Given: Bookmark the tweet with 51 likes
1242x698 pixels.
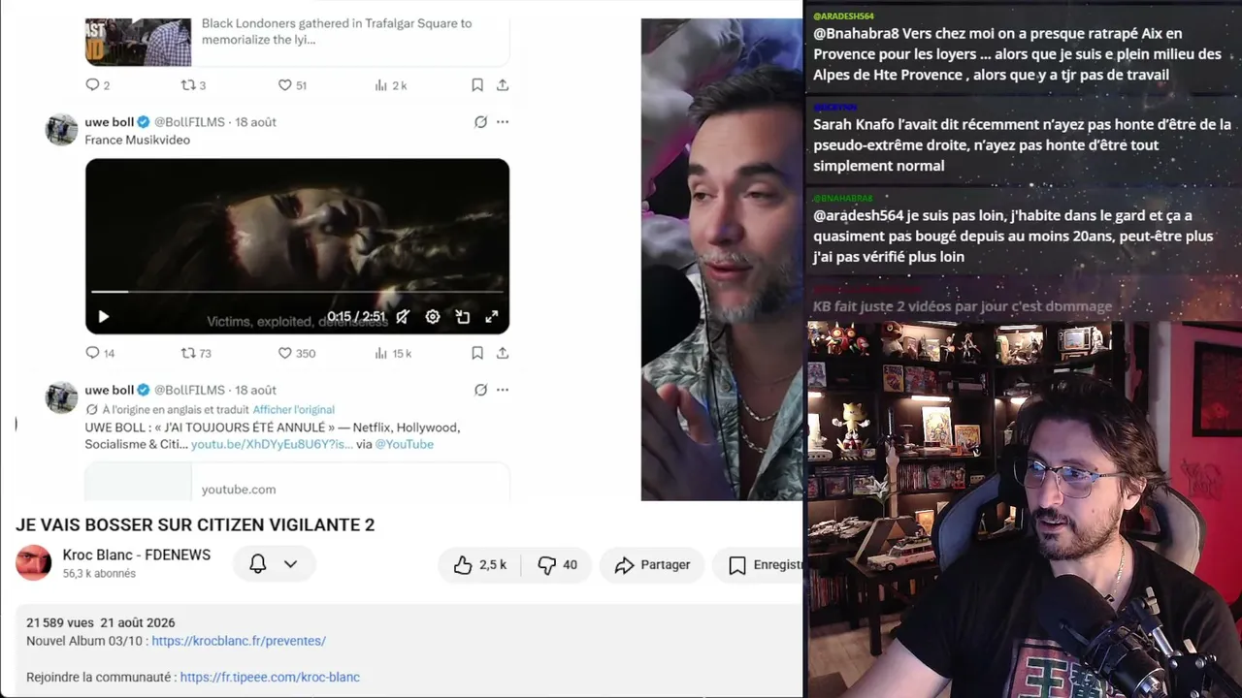Looking at the screenshot, I should 477,85.
